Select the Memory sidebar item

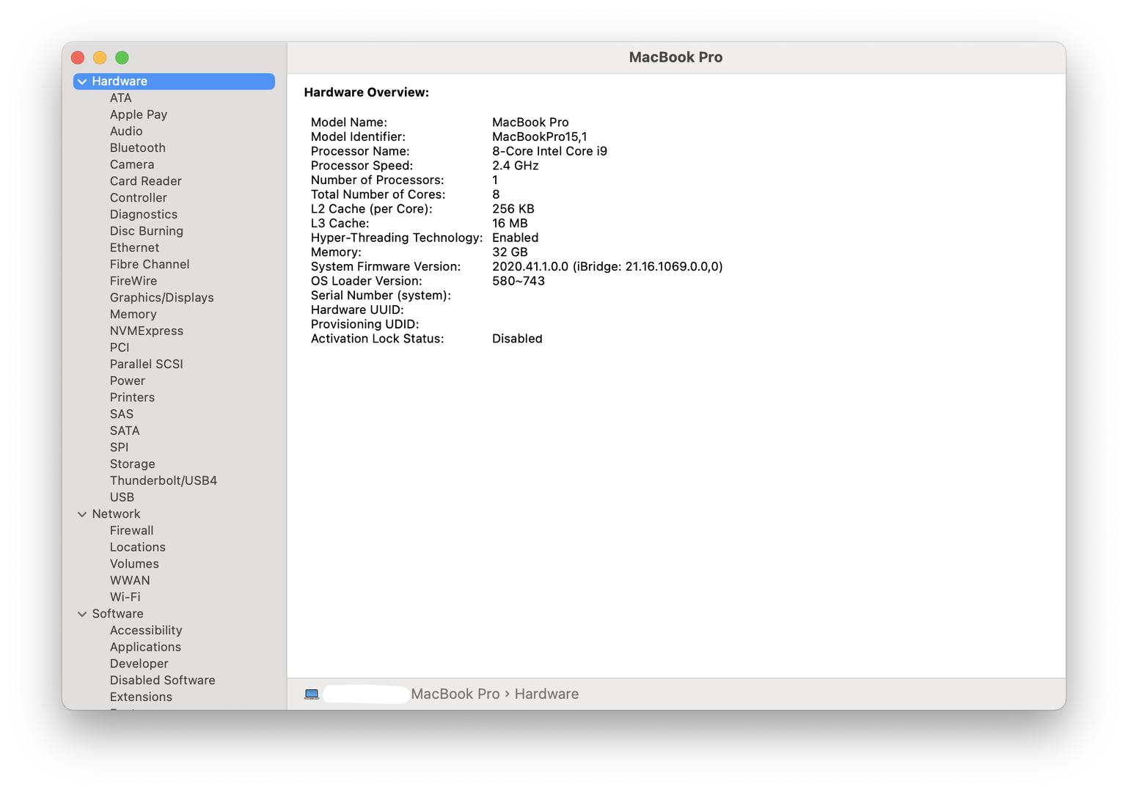133,314
